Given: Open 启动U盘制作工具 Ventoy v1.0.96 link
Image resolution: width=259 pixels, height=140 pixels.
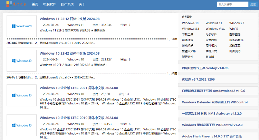Looking at the screenshot, I should click(205, 68).
